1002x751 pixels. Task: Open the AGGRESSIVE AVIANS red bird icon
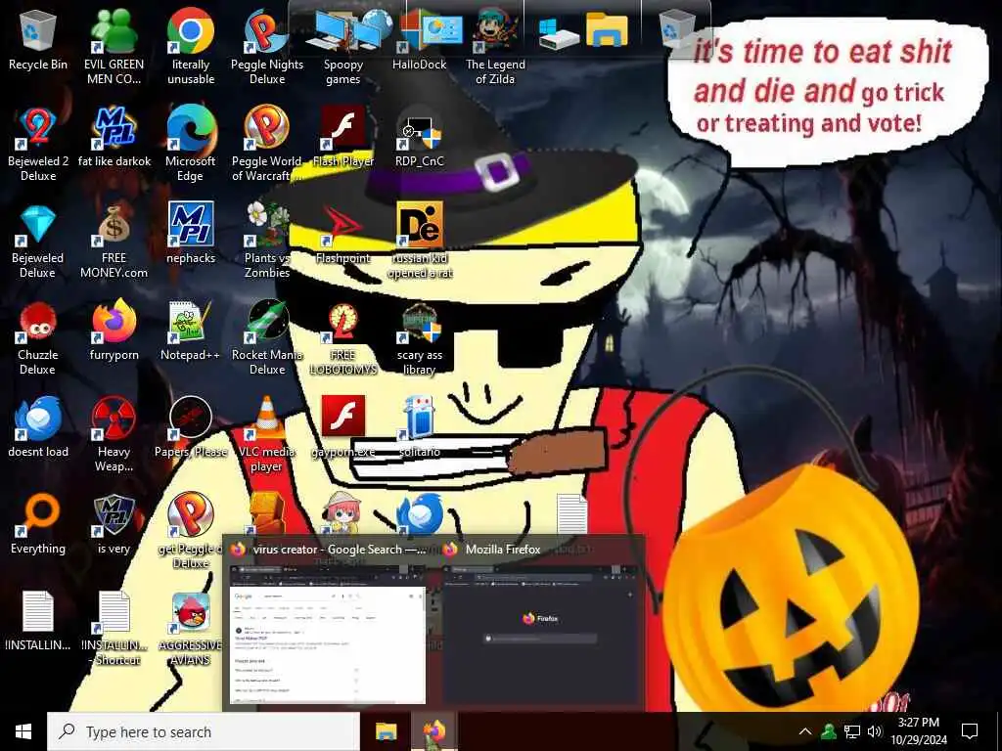tap(191, 629)
